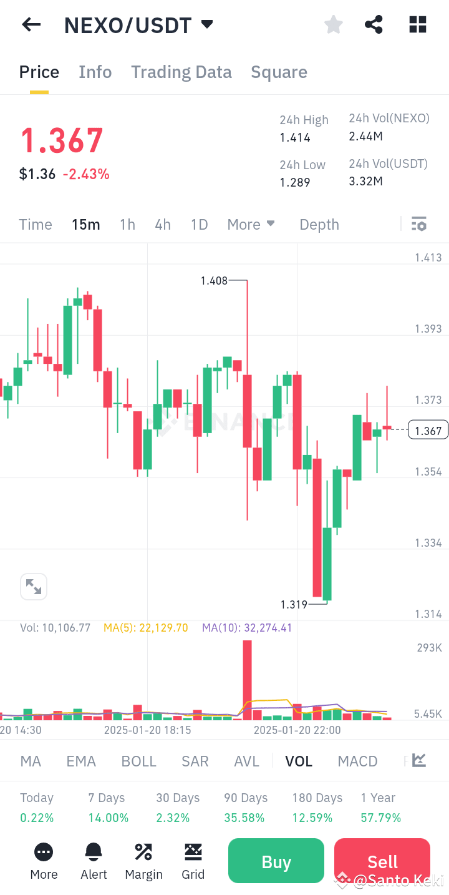Switch to the Trading Data tab

pos(181,72)
